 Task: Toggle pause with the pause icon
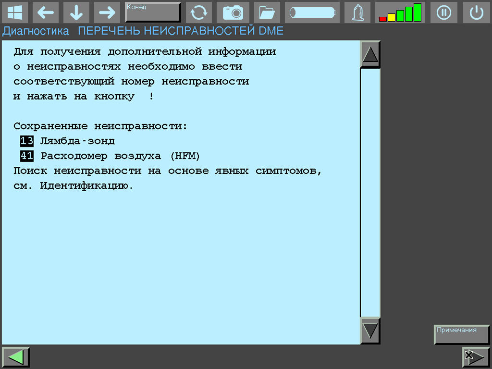[x=443, y=12]
